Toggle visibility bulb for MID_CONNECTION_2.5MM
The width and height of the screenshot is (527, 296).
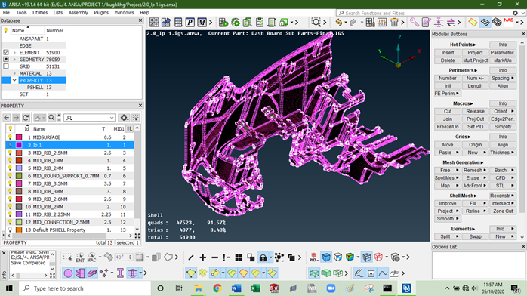coord(11,222)
